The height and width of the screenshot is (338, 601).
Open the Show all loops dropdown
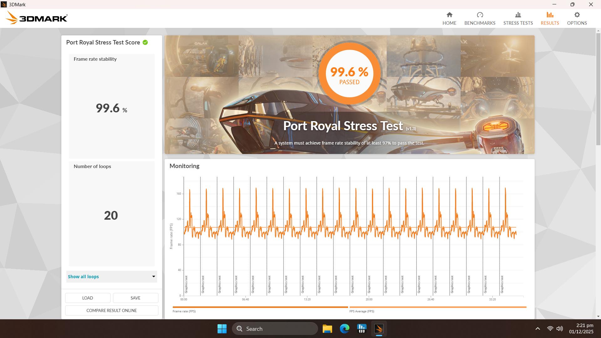click(111, 277)
